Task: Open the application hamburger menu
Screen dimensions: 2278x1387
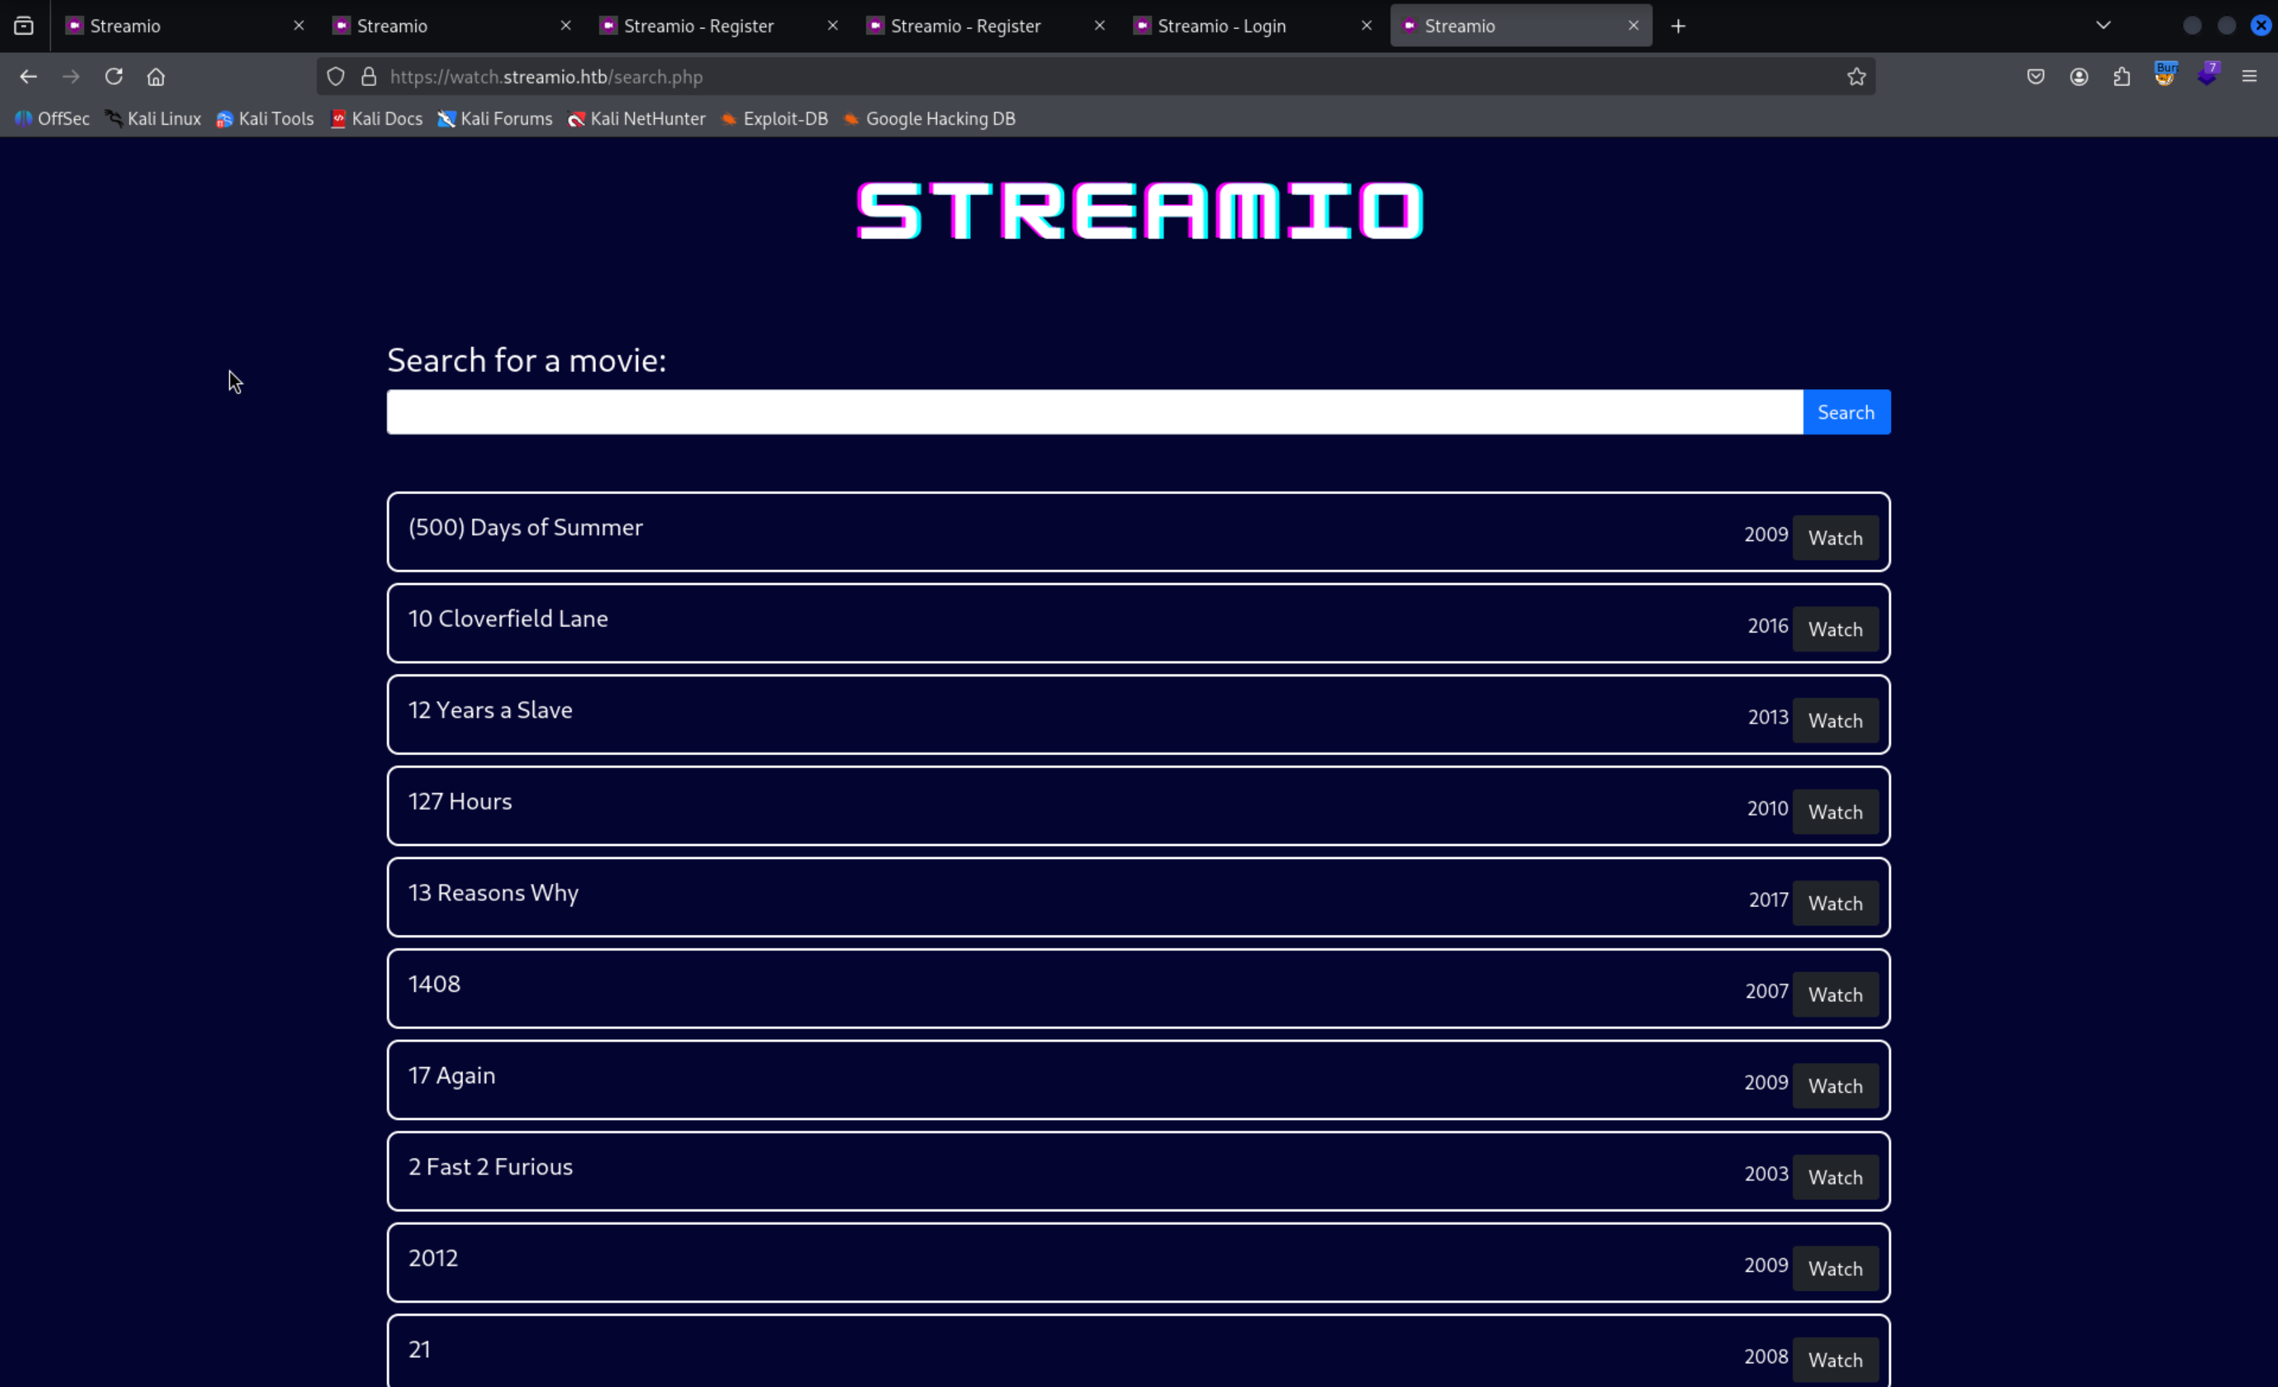Action: [x=2250, y=77]
